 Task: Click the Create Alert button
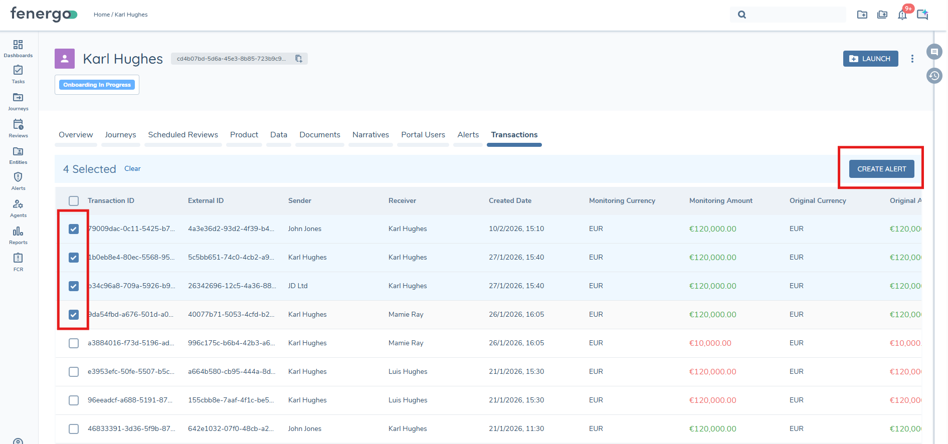881,169
